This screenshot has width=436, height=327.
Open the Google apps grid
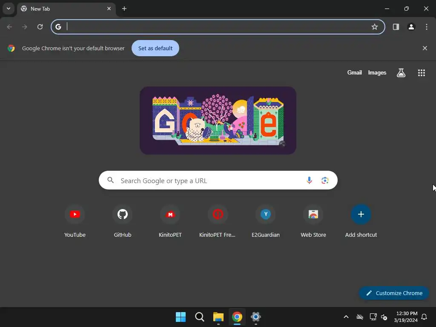422,73
